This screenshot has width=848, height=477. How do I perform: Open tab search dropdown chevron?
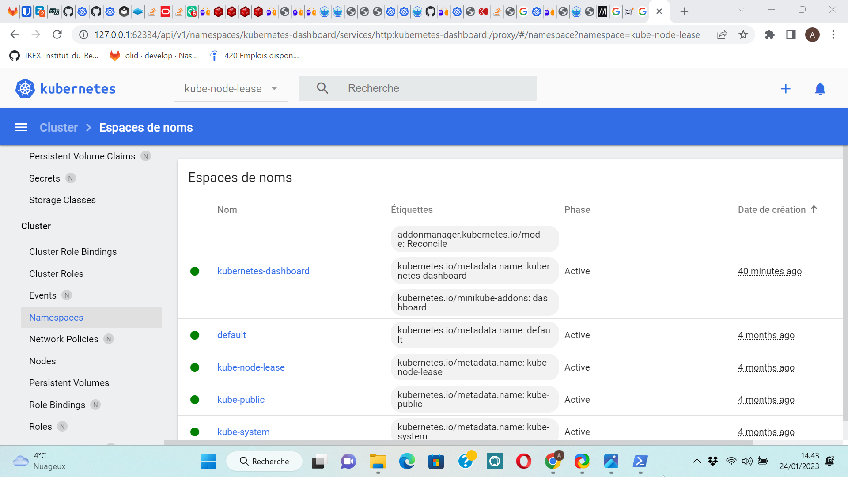(x=742, y=10)
